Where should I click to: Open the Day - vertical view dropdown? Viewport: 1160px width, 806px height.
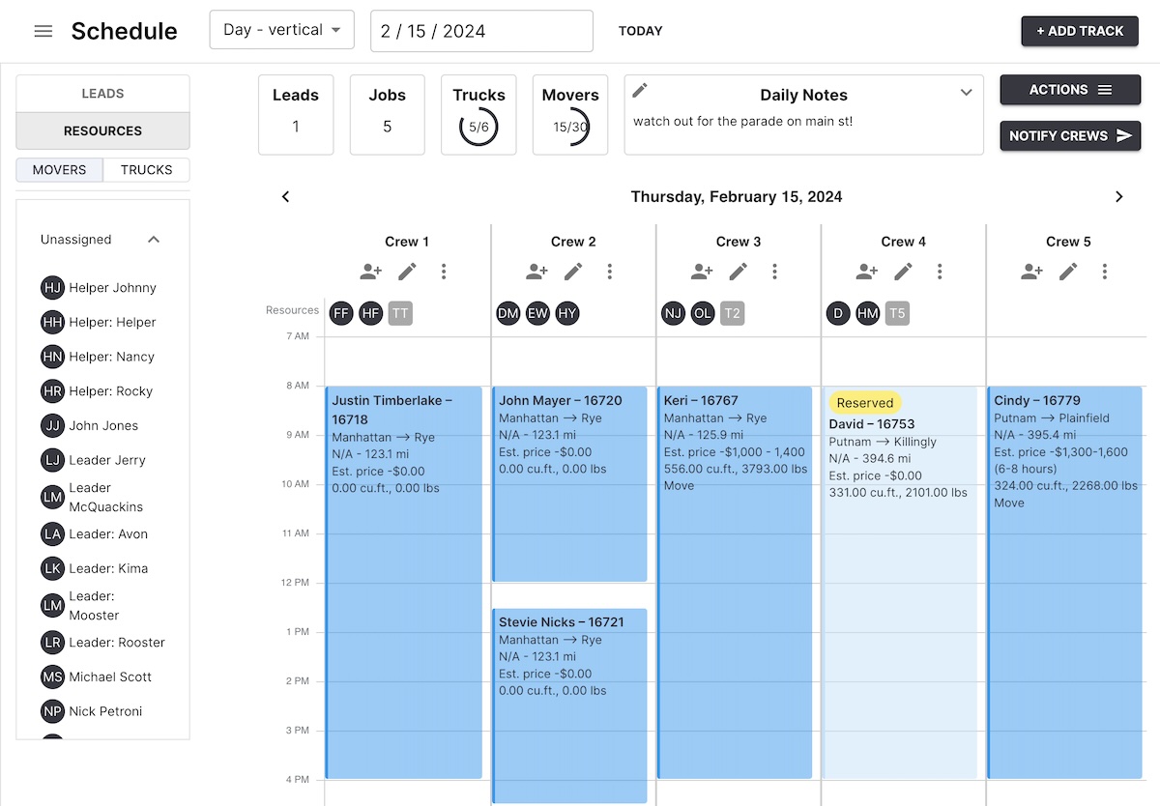[281, 30]
